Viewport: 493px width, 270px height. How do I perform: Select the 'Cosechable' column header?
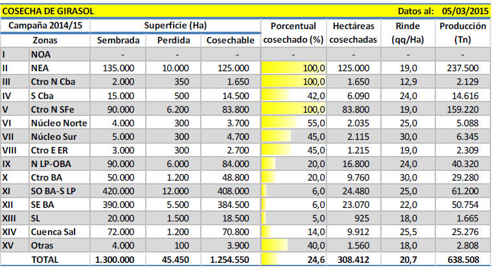coord(230,40)
